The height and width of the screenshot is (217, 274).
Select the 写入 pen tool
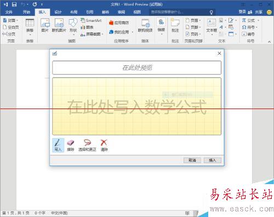coord(58,145)
